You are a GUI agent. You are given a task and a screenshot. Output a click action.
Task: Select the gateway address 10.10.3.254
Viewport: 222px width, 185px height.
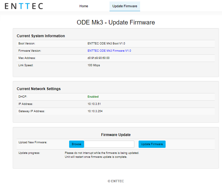click(x=95, y=111)
